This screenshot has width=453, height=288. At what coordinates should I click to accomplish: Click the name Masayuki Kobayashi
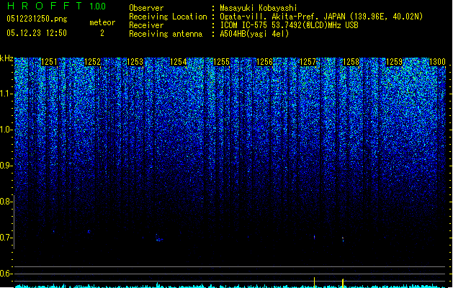coord(259,8)
